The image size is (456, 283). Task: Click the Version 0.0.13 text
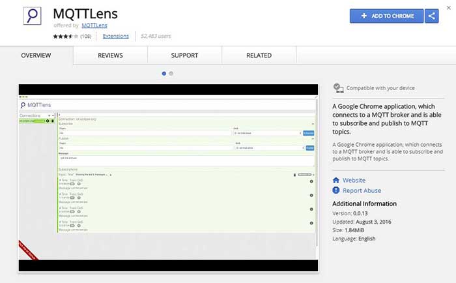point(350,213)
